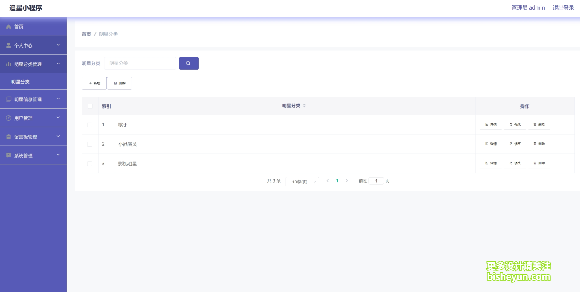Open the 10条/页 page size dropdown
This screenshot has width=580, height=292.
coord(302,181)
